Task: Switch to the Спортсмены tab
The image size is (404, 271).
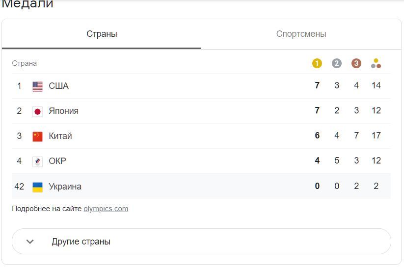Action: coord(301,34)
